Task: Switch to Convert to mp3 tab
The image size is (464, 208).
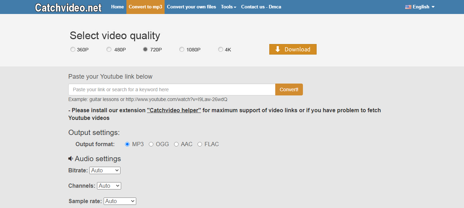Action: pos(145,7)
